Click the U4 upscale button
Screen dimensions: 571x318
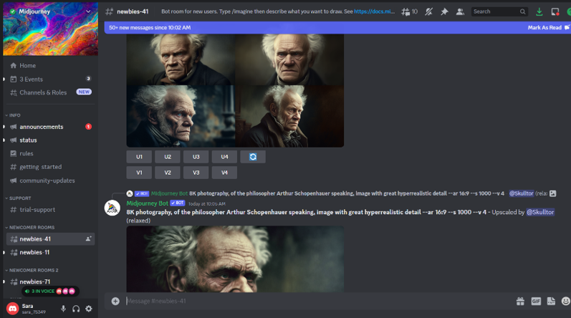coord(224,157)
